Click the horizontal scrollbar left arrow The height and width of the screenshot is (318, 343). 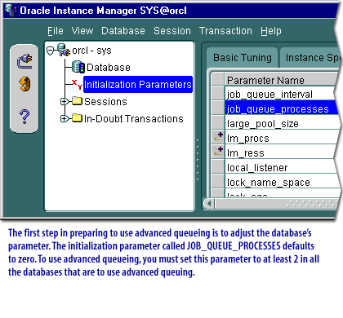click(209, 203)
